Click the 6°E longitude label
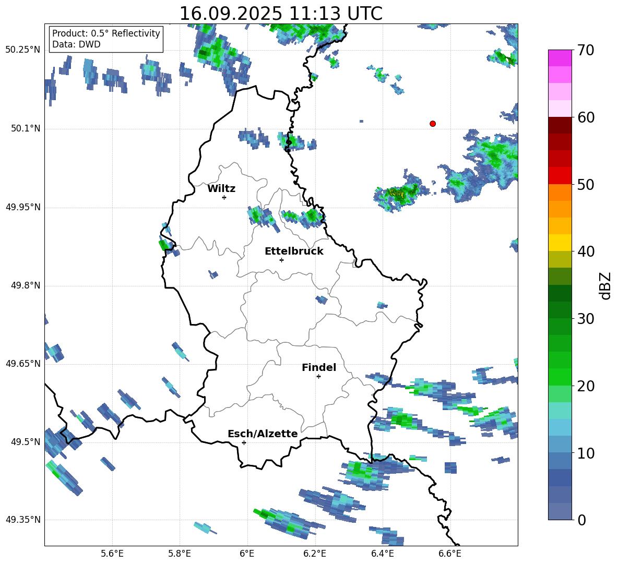The image size is (618, 564). tap(247, 554)
